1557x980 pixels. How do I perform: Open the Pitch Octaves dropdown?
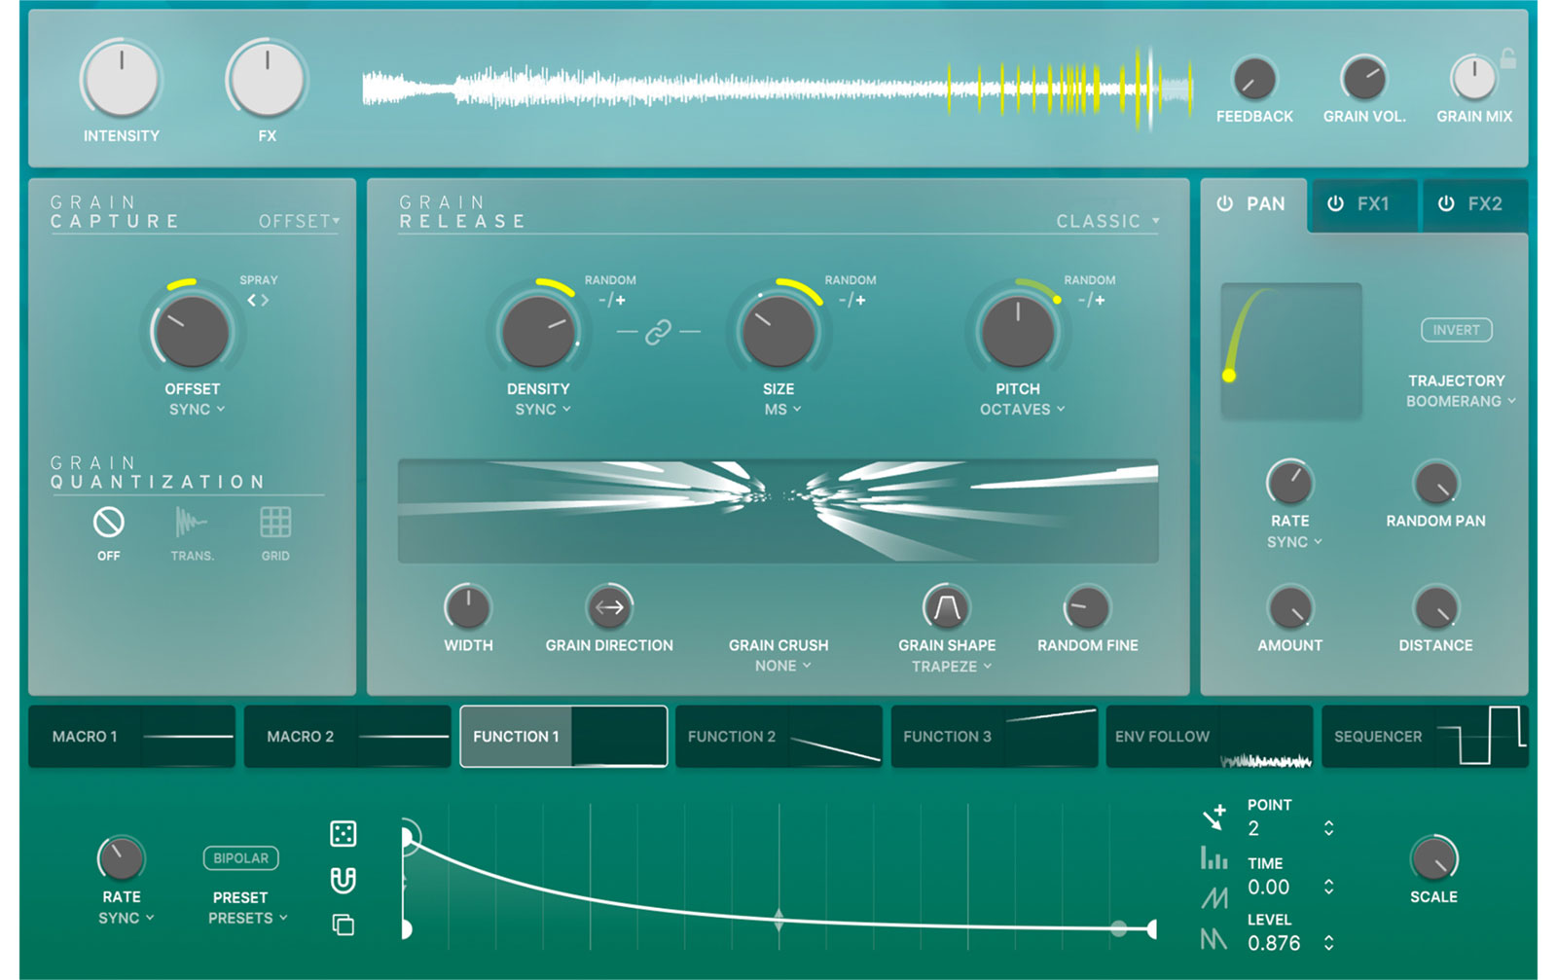coord(1022,410)
